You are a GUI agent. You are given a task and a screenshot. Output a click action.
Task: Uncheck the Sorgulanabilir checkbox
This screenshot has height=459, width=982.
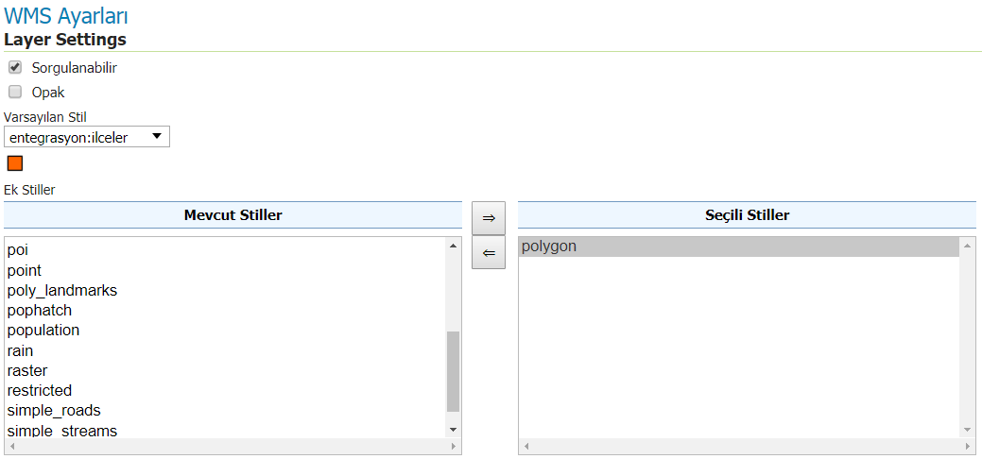point(15,67)
